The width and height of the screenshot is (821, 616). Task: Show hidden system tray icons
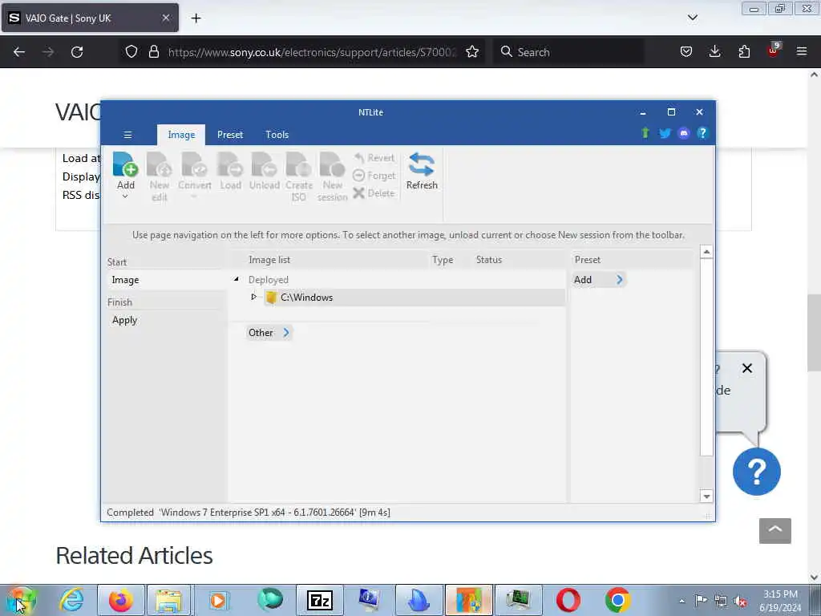coord(681,601)
